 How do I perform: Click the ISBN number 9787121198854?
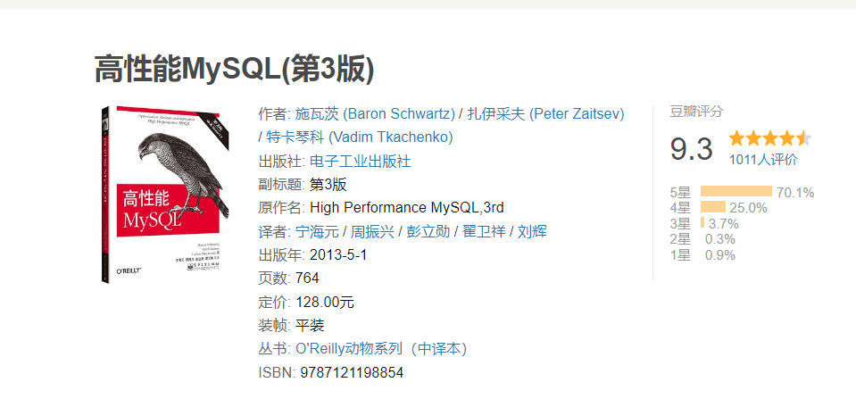click(352, 373)
